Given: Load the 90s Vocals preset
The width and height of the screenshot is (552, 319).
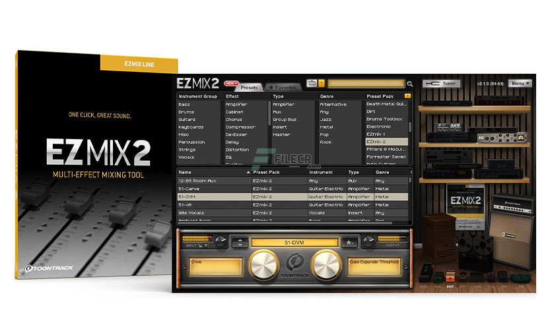Looking at the screenshot, I should click(293, 213).
